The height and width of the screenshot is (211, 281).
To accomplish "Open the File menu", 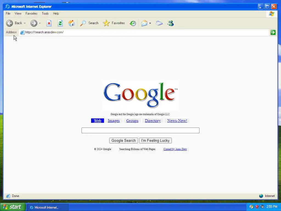I will (x=8, y=13).
